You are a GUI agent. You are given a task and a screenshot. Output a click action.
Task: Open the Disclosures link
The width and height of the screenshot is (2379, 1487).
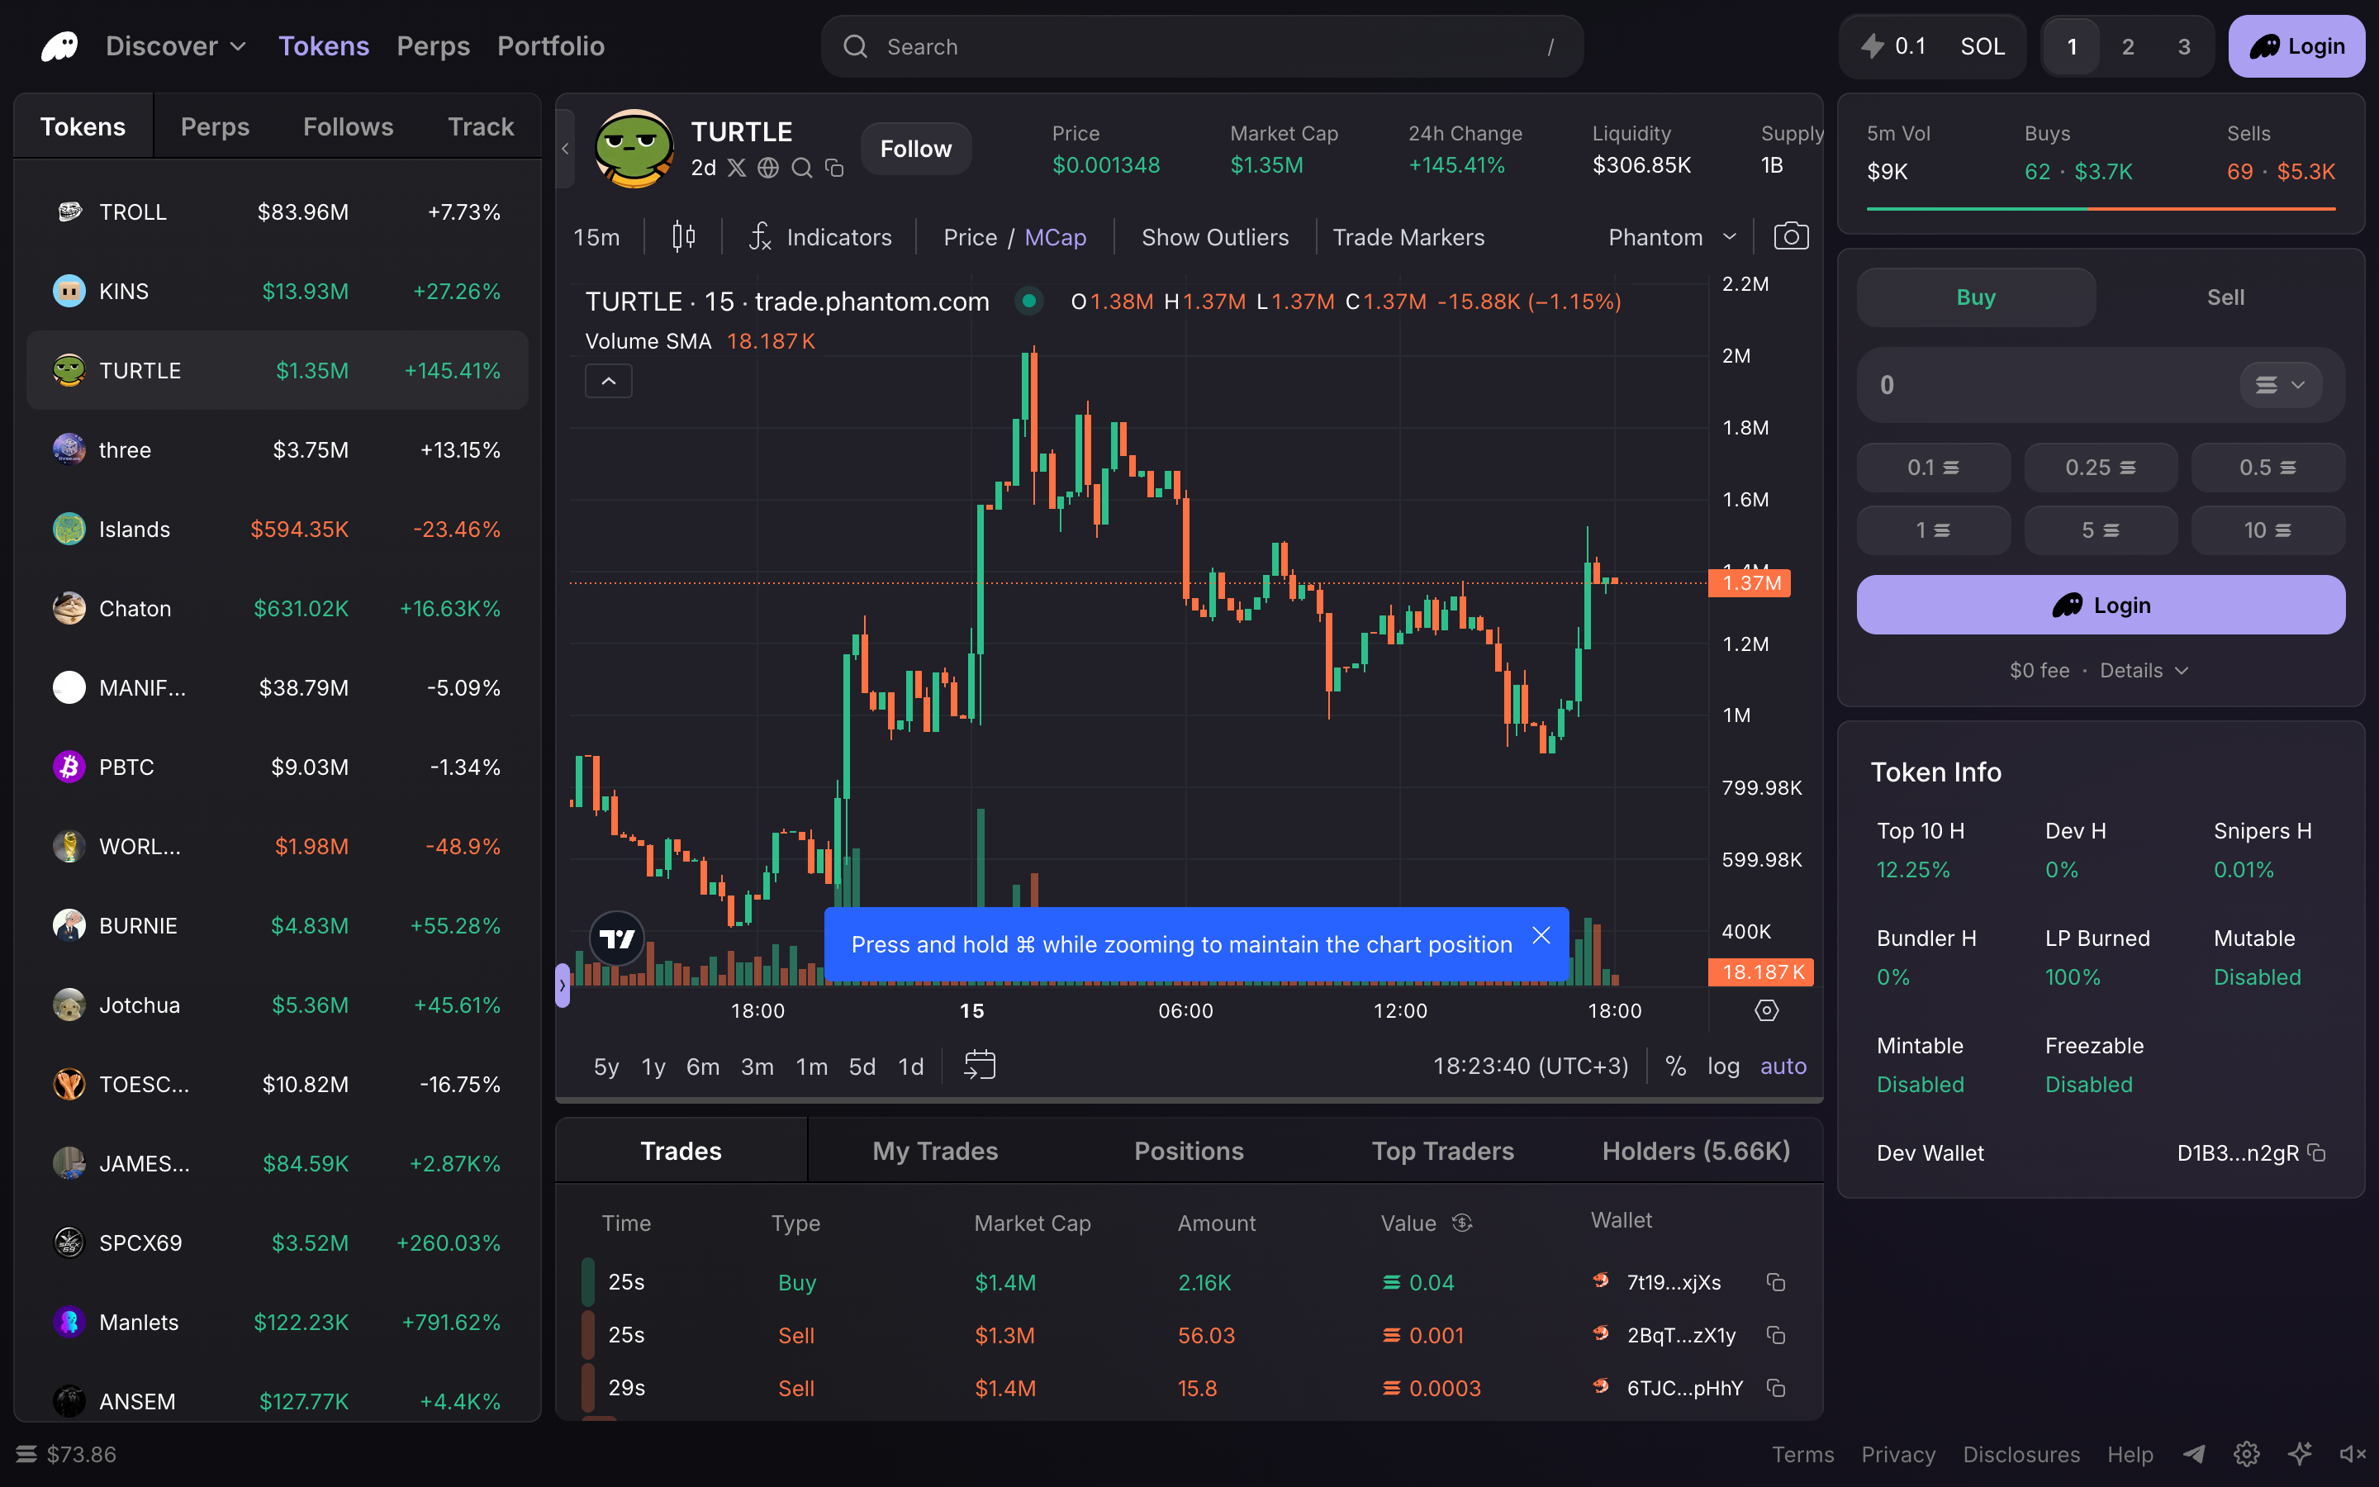[2021, 1454]
